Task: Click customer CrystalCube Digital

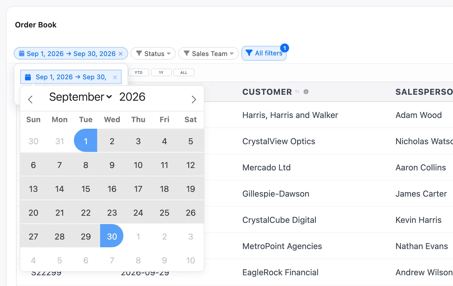Action: tap(279, 220)
